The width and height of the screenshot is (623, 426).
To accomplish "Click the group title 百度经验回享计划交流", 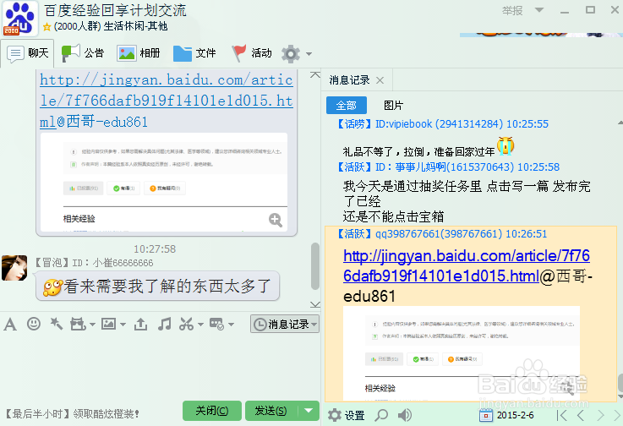I will [115, 10].
